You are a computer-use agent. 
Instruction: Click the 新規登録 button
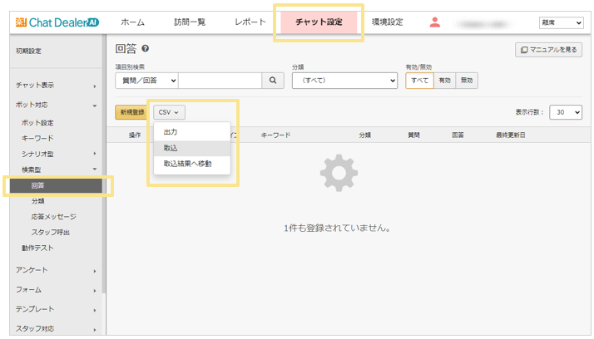pos(131,111)
